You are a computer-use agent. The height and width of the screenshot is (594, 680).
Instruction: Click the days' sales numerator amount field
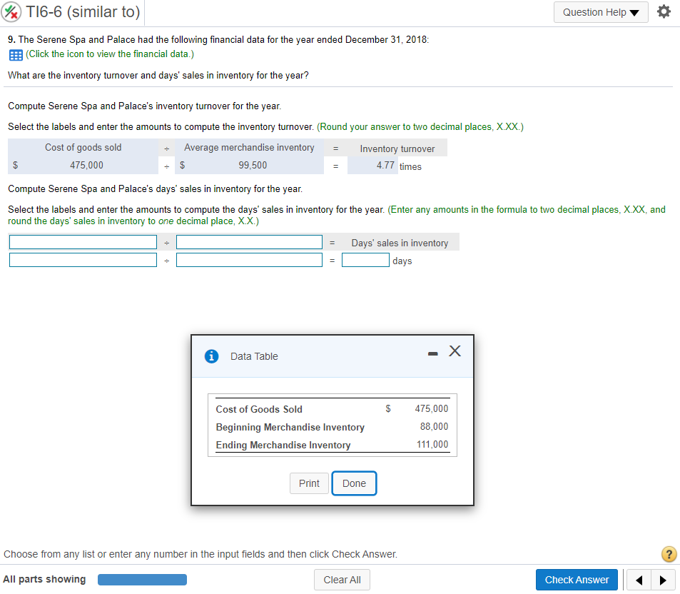[x=83, y=260]
